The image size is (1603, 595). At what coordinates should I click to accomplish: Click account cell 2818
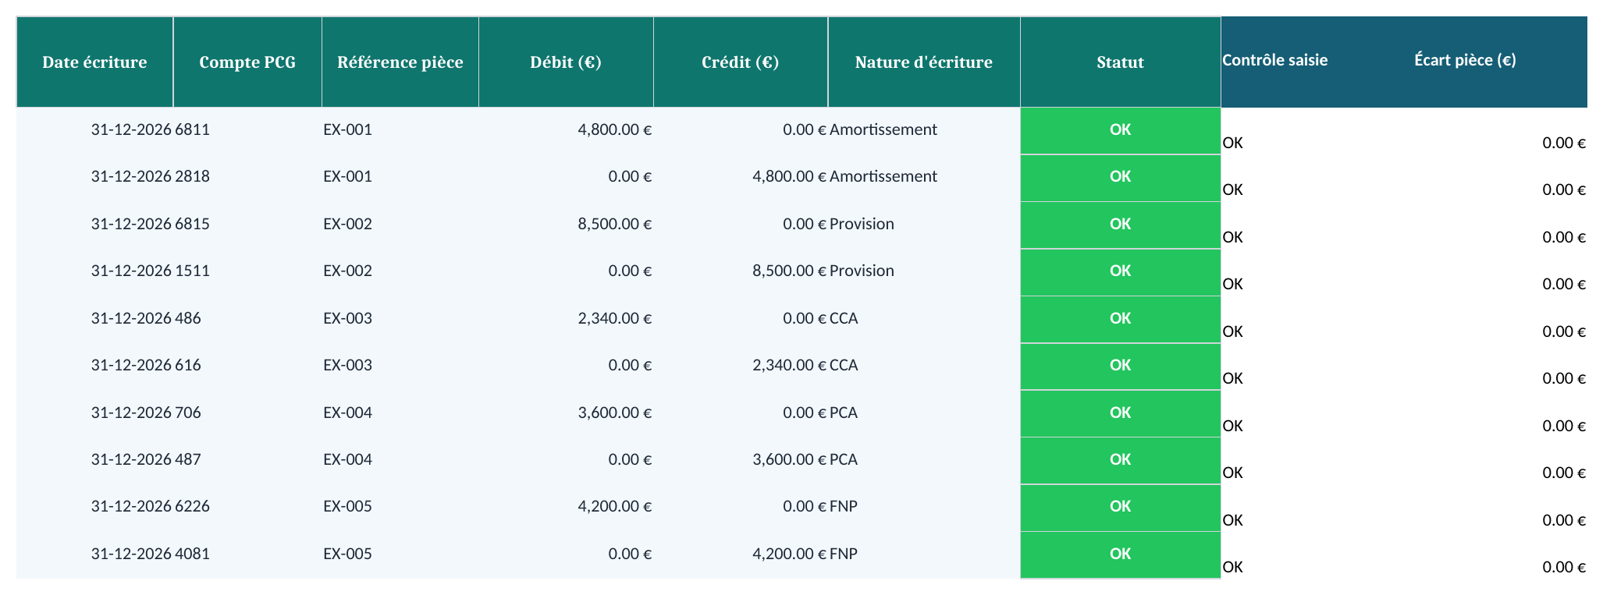[x=247, y=177]
